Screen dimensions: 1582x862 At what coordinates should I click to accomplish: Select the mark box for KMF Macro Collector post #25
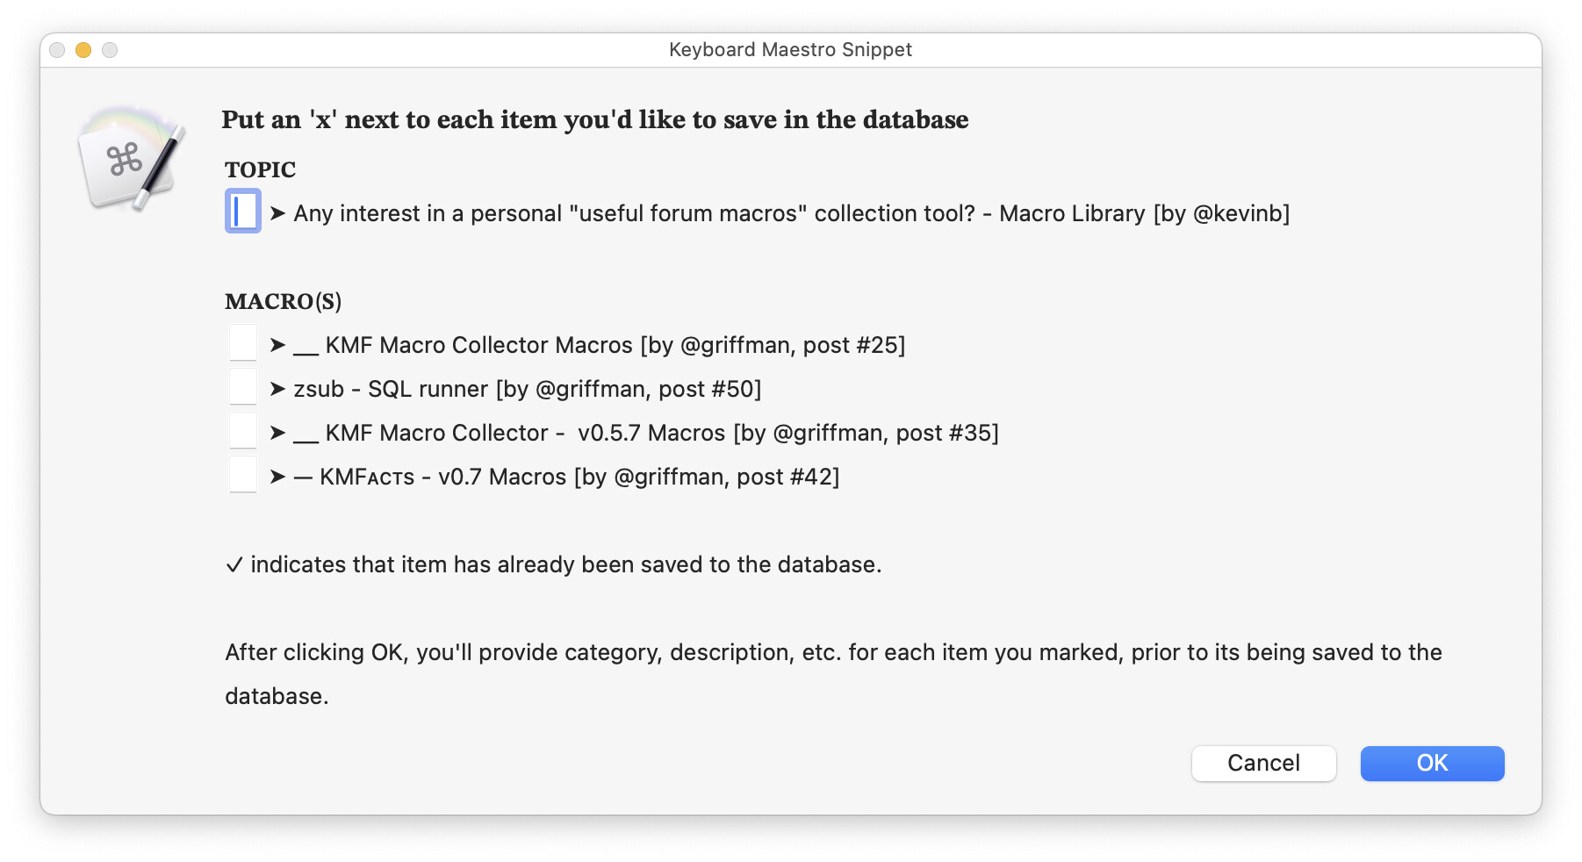click(243, 343)
